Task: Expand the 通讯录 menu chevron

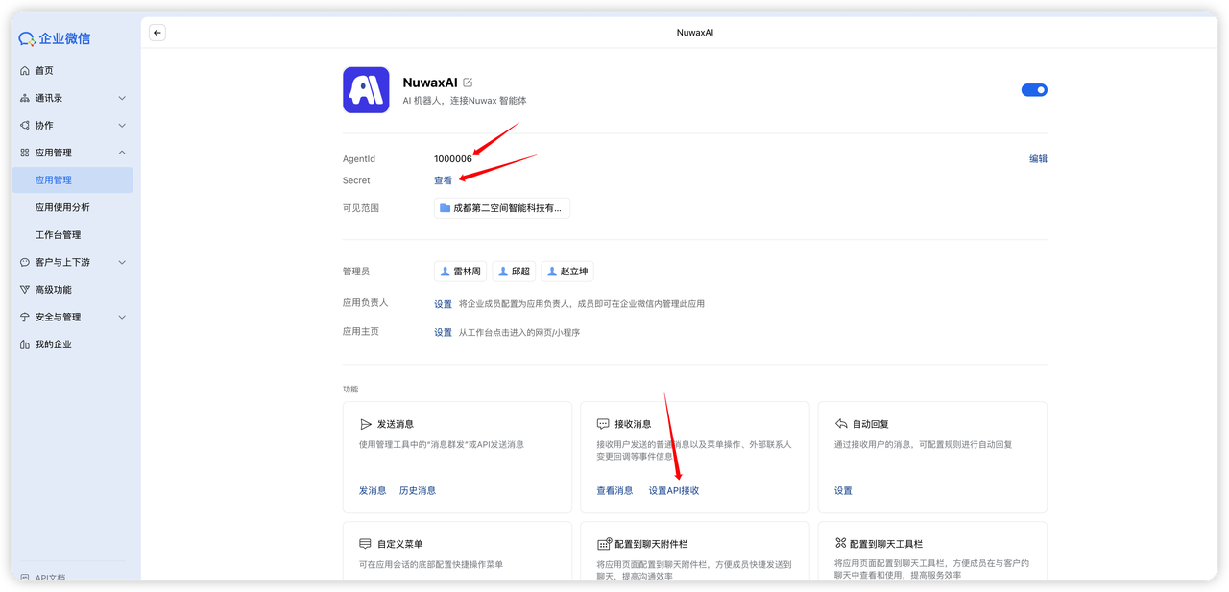Action: (122, 98)
